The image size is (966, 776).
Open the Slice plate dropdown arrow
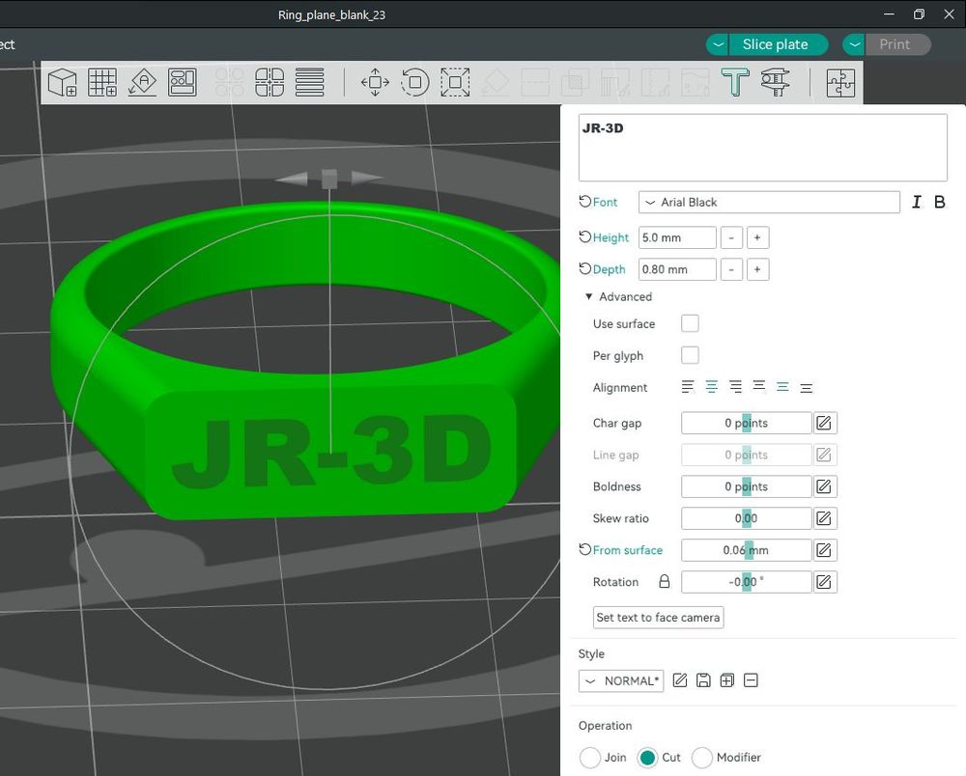pos(718,44)
